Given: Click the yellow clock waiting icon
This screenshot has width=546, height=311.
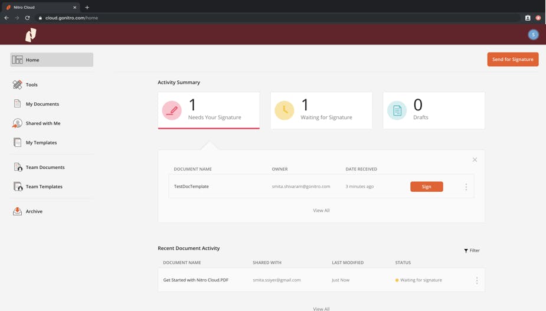Looking at the screenshot, I should [284, 110].
